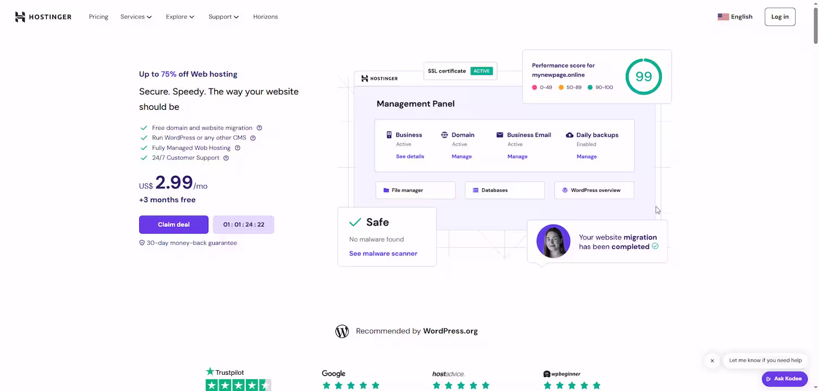
Task: Open help icon beside Run WordPress or any CMS
Action: [253, 138]
